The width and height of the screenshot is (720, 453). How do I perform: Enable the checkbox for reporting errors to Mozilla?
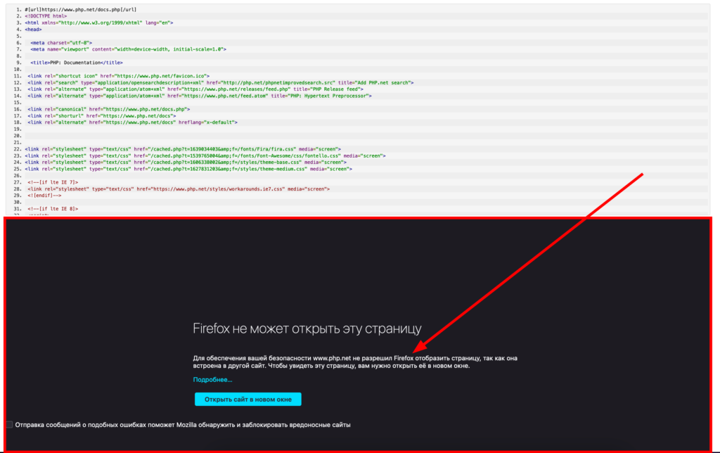[9, 425]
